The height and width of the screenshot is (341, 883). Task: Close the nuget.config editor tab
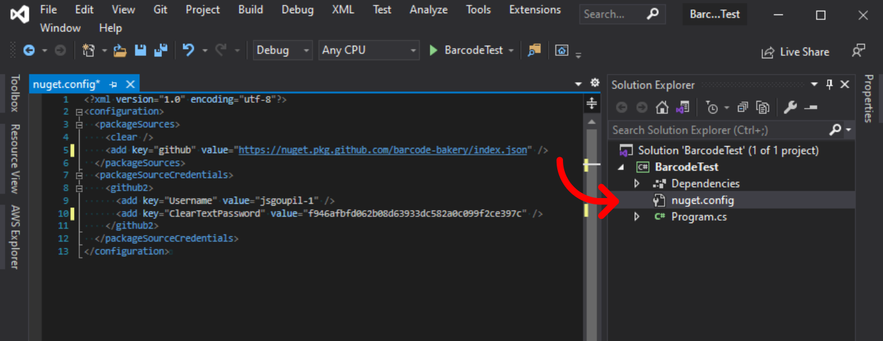(x=130, y=84)
